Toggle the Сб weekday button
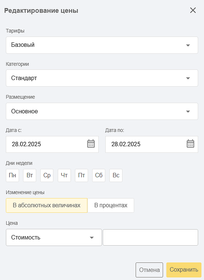 [99, 175]
